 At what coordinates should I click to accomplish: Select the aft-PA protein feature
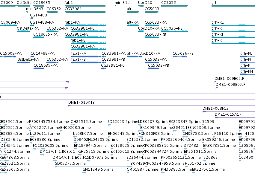(133, 57)
